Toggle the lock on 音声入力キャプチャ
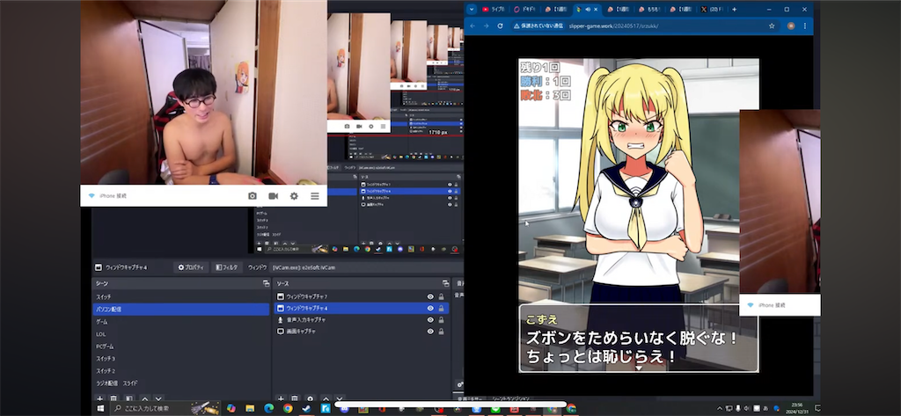This screenshot has height=416, width=901. tap(442, 320)
